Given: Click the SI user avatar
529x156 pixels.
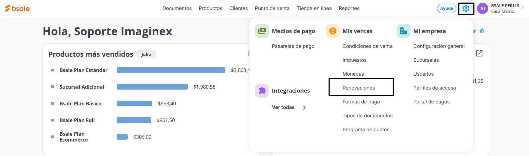Looking at the screenshot, I should 482,8.
